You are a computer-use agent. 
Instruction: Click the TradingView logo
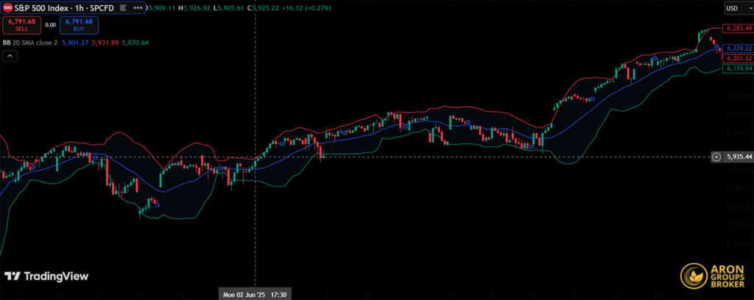pos(46,276)
